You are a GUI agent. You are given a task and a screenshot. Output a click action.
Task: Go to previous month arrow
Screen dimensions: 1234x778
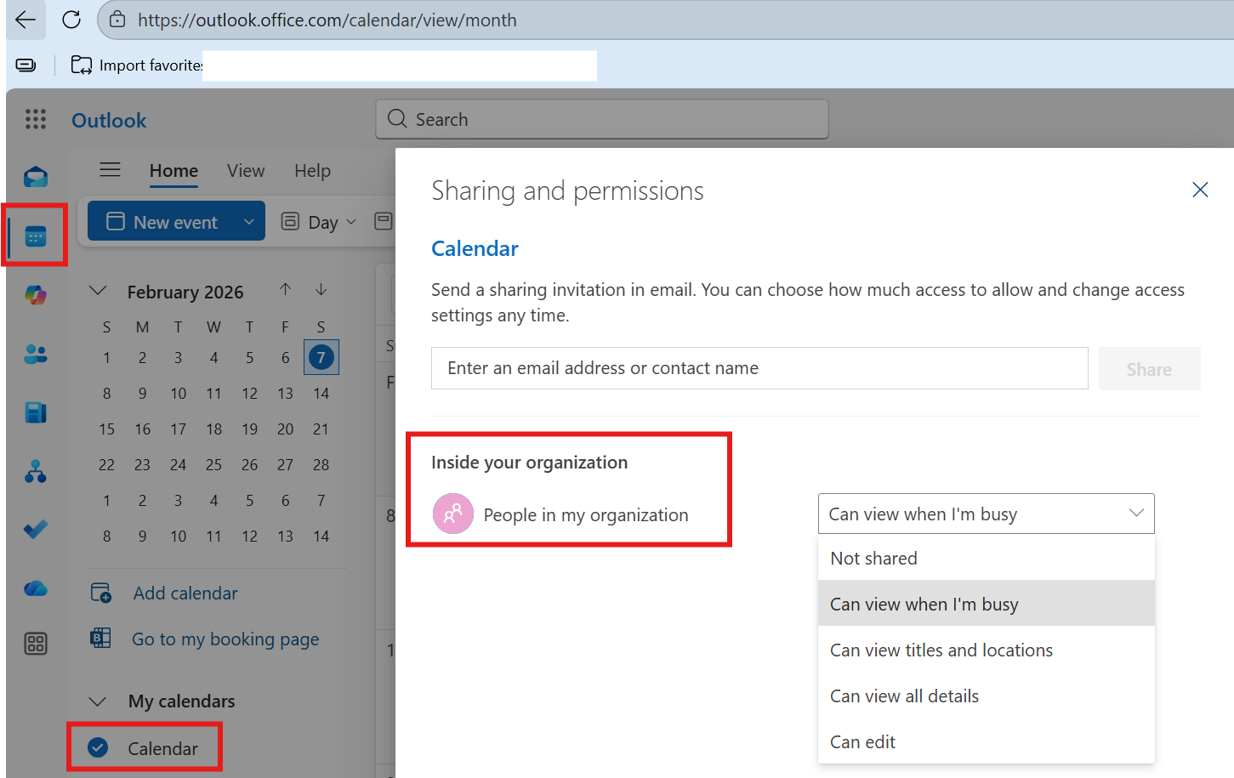point(286,290)
